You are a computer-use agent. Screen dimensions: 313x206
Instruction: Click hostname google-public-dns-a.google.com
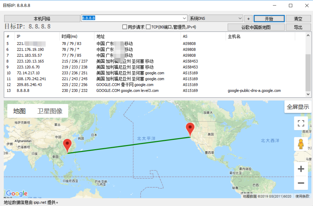254,91
